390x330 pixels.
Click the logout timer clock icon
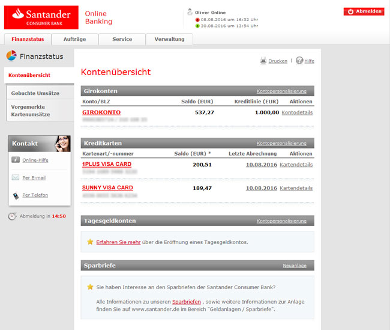[12, 216]
